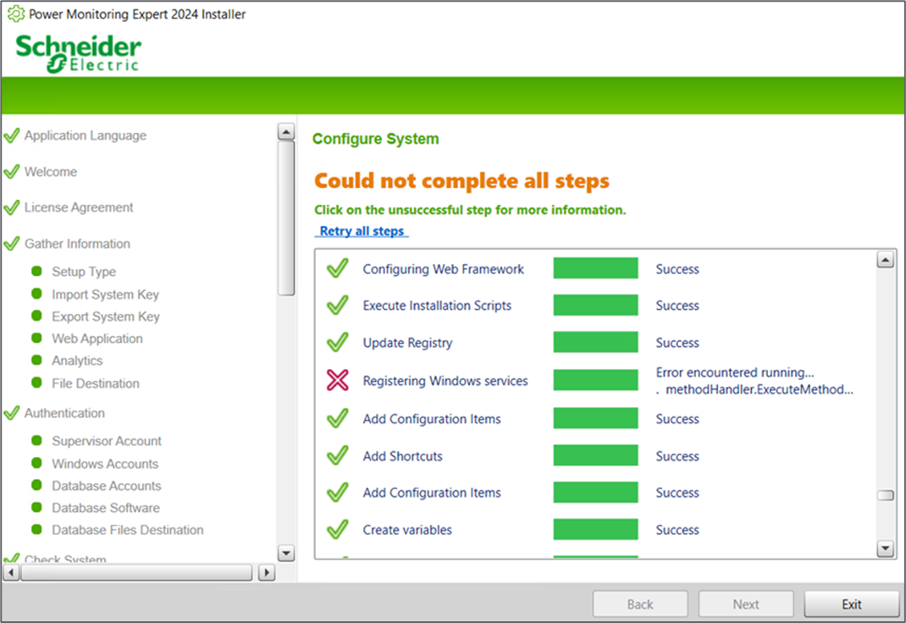The image size is (906, 623).
Task: Click checkmark icon beside License Agreement
Action: 12,207
